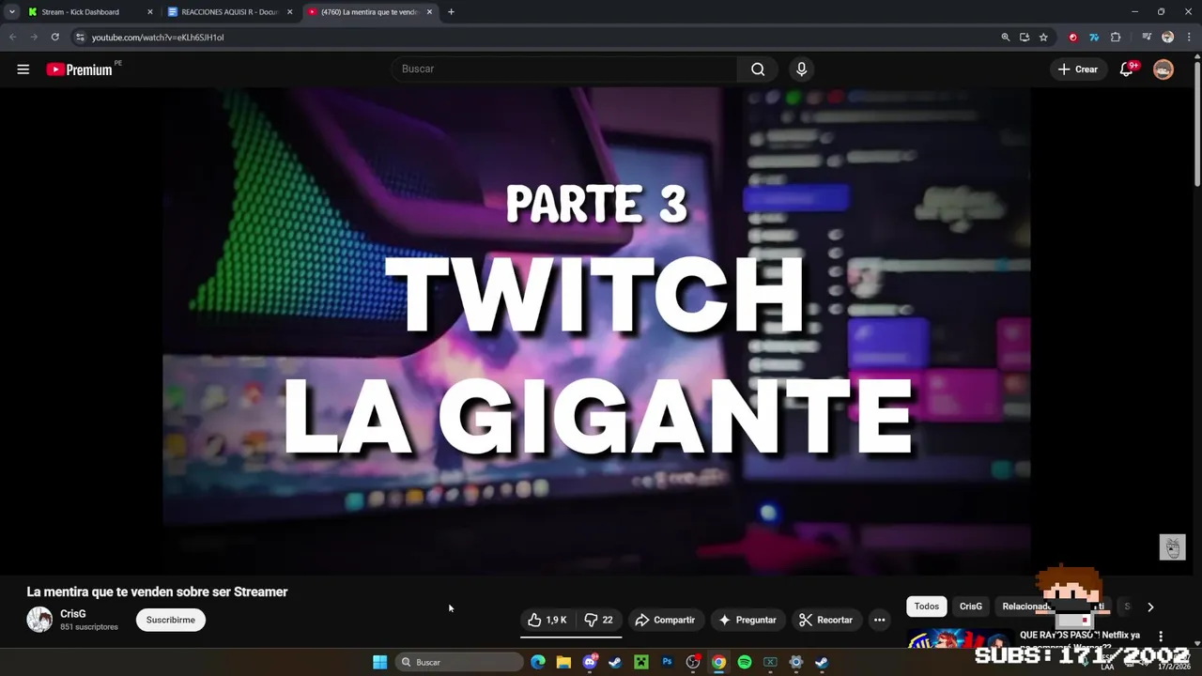Open the Windows Start menu
Screen dimensions: 1202x676
[x=379, y=662]
